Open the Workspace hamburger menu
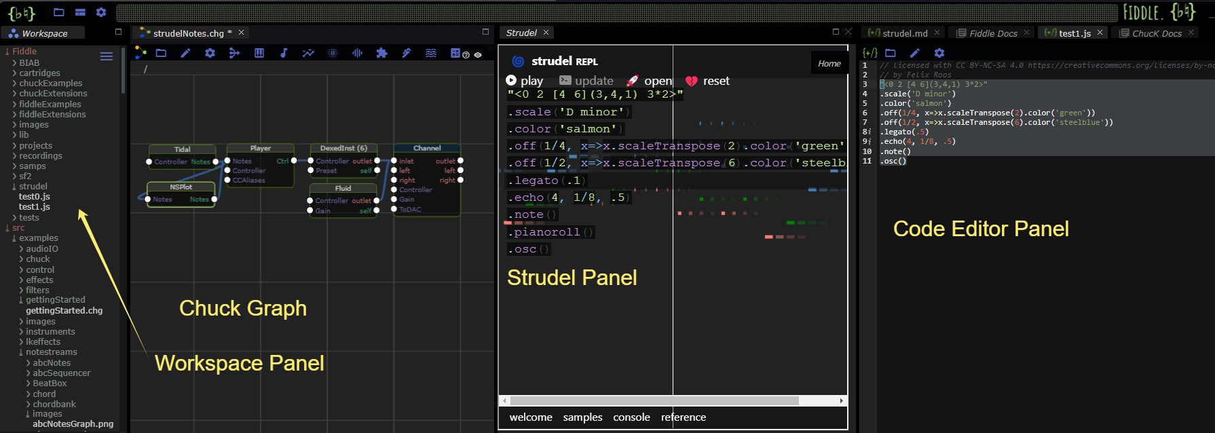Screen dimensions: 1215x433 pyautogui.click(x=107, y=56)
